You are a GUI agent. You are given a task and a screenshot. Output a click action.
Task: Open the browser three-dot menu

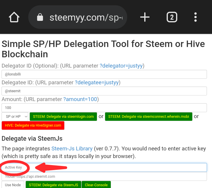[196, 17]
